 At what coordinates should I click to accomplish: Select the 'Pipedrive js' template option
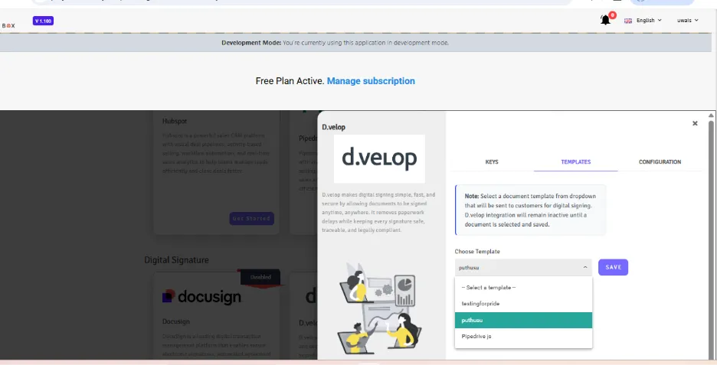(x=523, y=336)
